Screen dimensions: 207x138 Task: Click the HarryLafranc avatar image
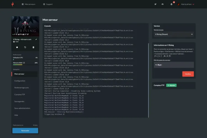179,4
